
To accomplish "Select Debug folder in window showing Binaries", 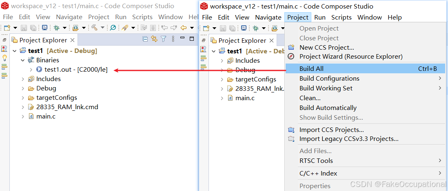I will [46, 88].
